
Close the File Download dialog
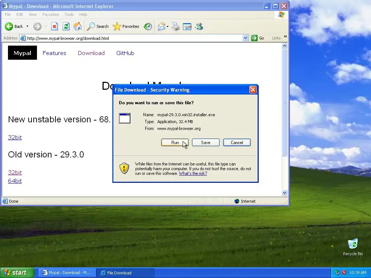point(253,90)
